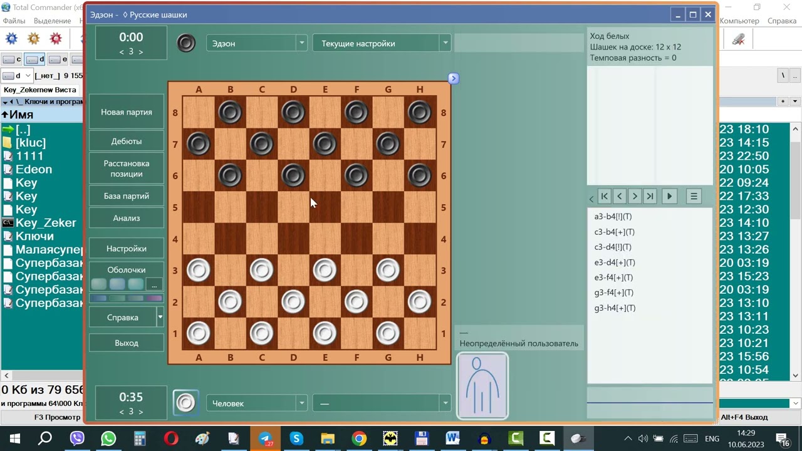This screenshot has height=451, width=802.
Task: Step forward one move
Action: (635, 196)
